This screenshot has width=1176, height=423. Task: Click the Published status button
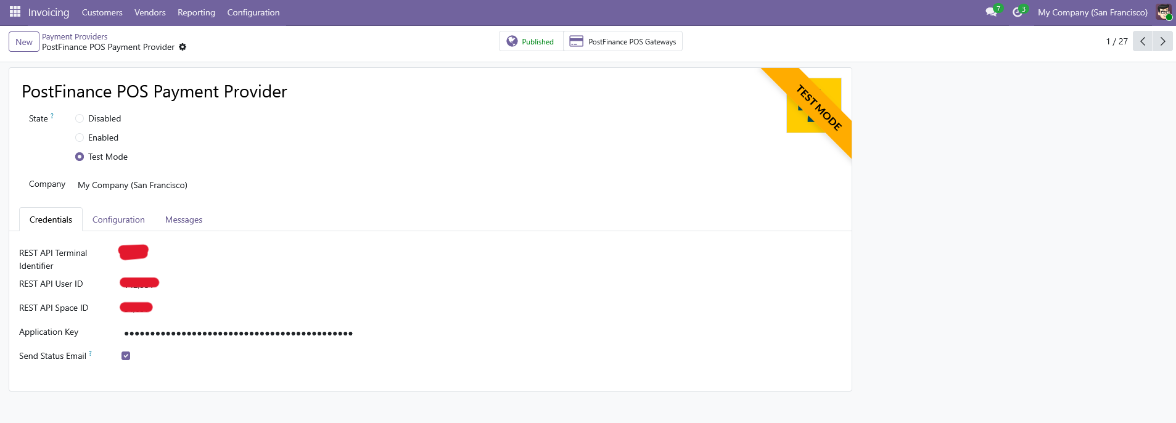531,41
